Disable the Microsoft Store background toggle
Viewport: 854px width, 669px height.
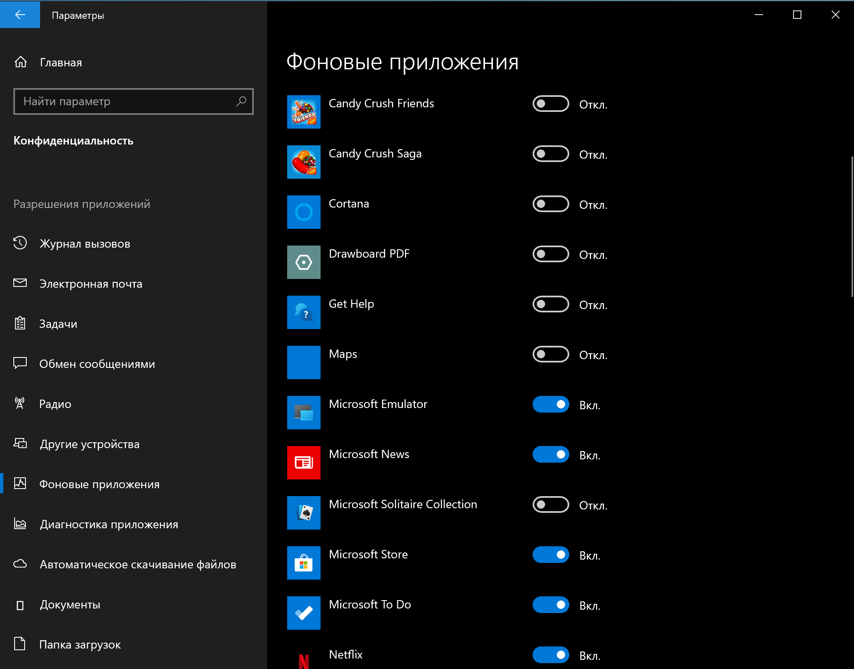551,555
